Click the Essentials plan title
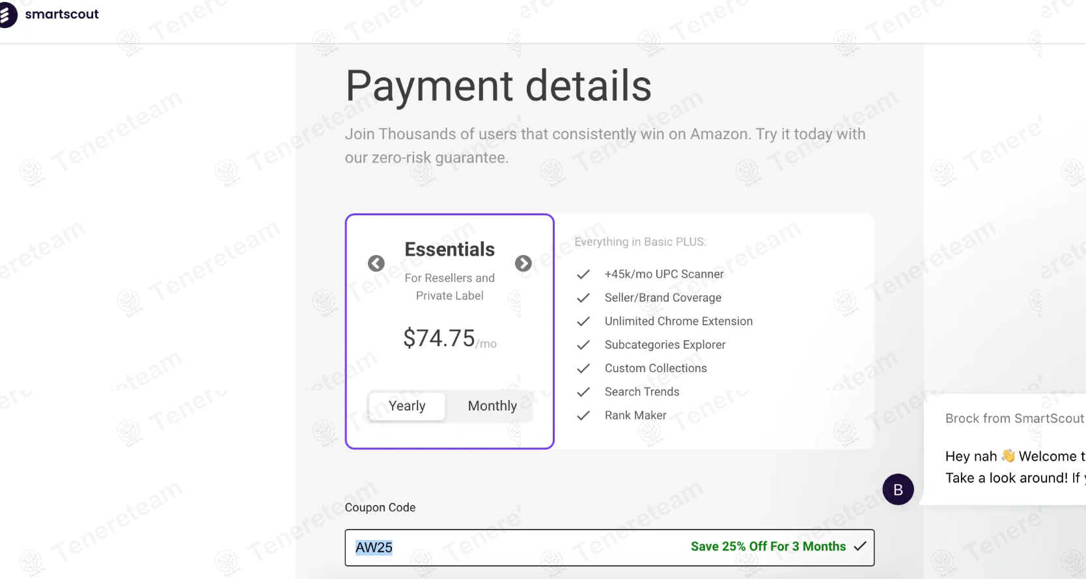Screen dimensions: 1086x579 coord(450,249)
